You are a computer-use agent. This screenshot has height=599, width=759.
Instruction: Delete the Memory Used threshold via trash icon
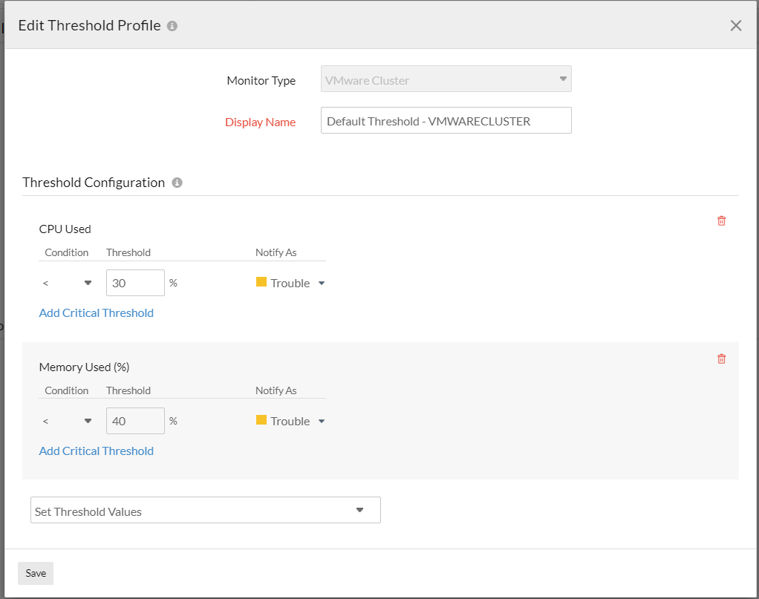coord(720,359)
